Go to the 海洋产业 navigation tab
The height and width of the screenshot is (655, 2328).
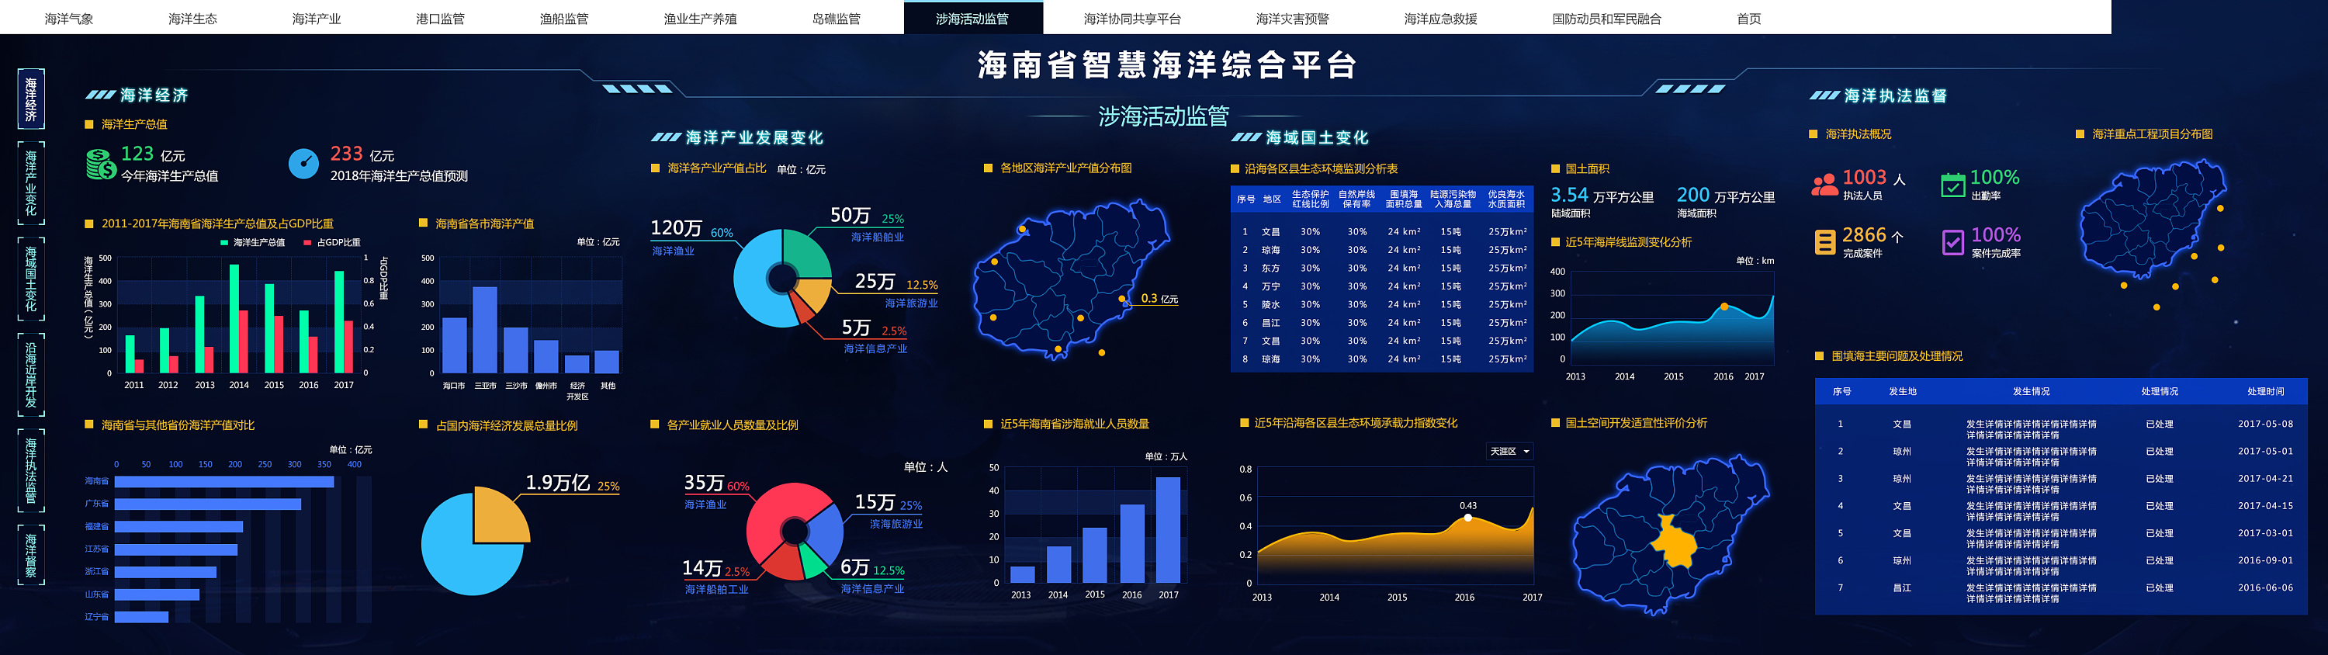317,19
